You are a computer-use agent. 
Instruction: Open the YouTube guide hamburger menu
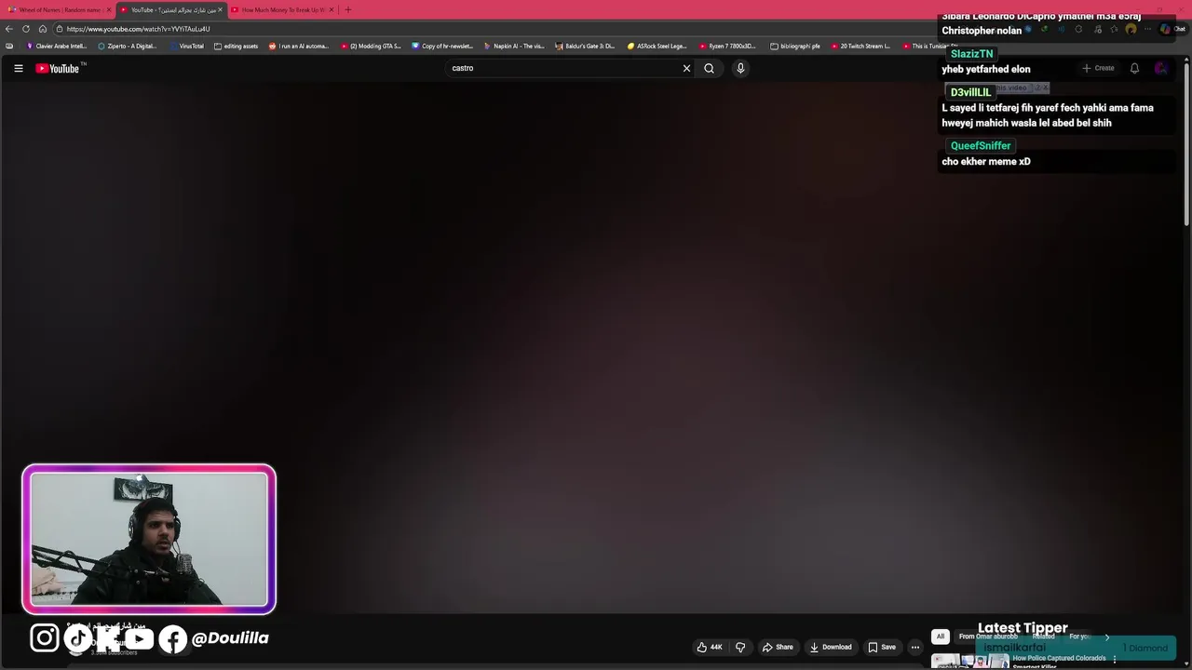18,68
